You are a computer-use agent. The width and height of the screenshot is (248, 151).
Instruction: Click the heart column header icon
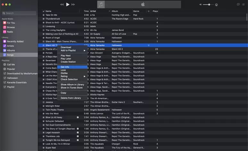[x=149, y=11]
